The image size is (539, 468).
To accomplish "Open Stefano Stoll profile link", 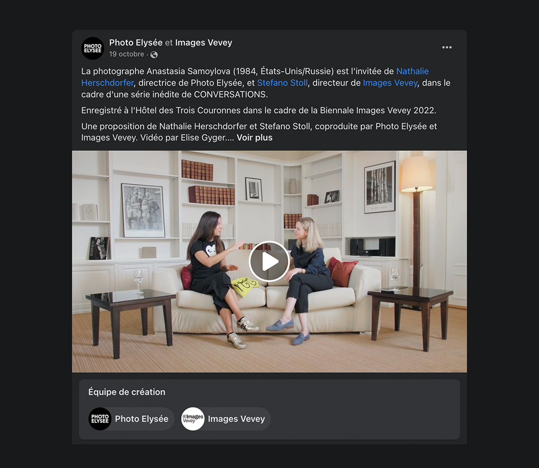I will (282, 83).
